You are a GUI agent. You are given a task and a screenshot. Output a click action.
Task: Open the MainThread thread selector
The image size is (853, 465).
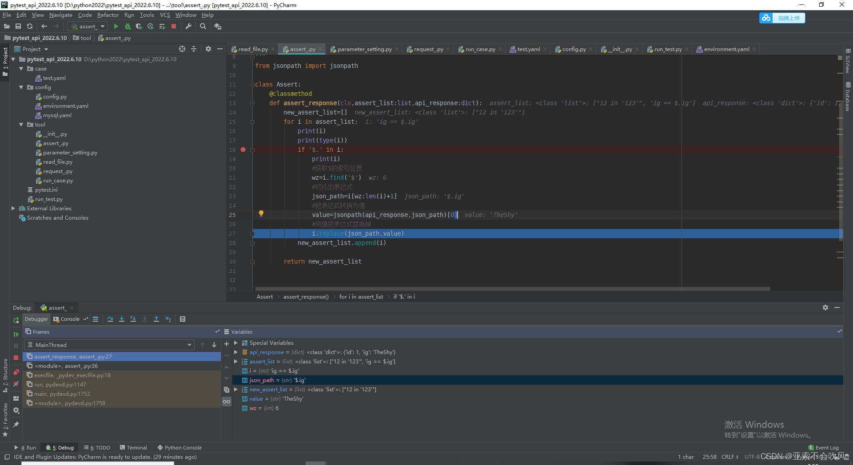tap(109, 345)
